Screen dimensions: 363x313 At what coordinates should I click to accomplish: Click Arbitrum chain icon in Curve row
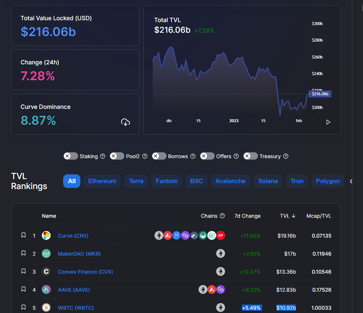[x=194, y=235]
